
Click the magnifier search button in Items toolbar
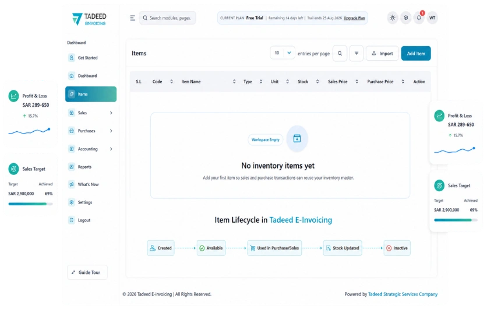point(340,54)
